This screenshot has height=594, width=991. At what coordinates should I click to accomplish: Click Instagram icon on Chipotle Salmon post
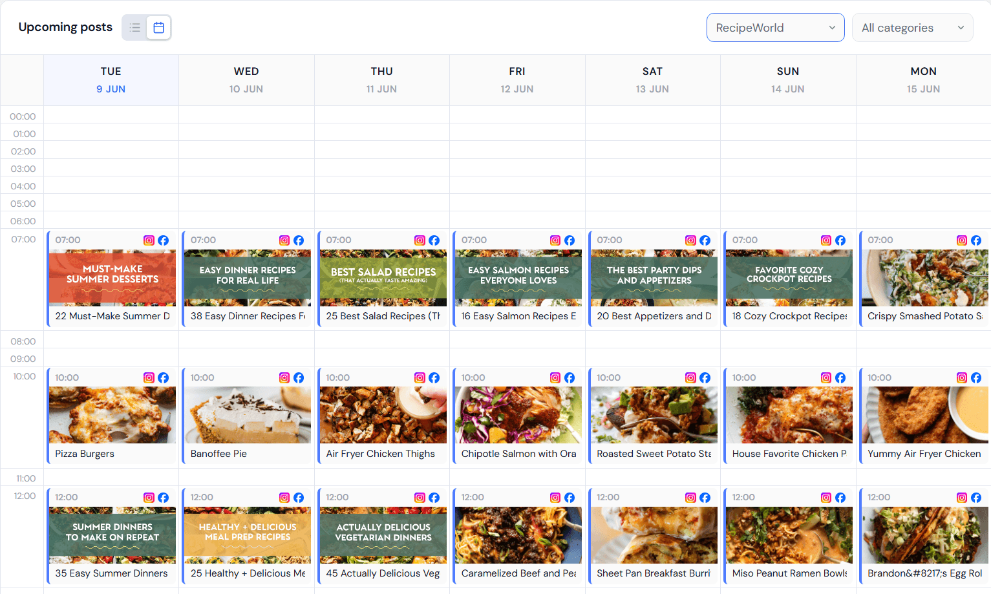click(555, 378)
